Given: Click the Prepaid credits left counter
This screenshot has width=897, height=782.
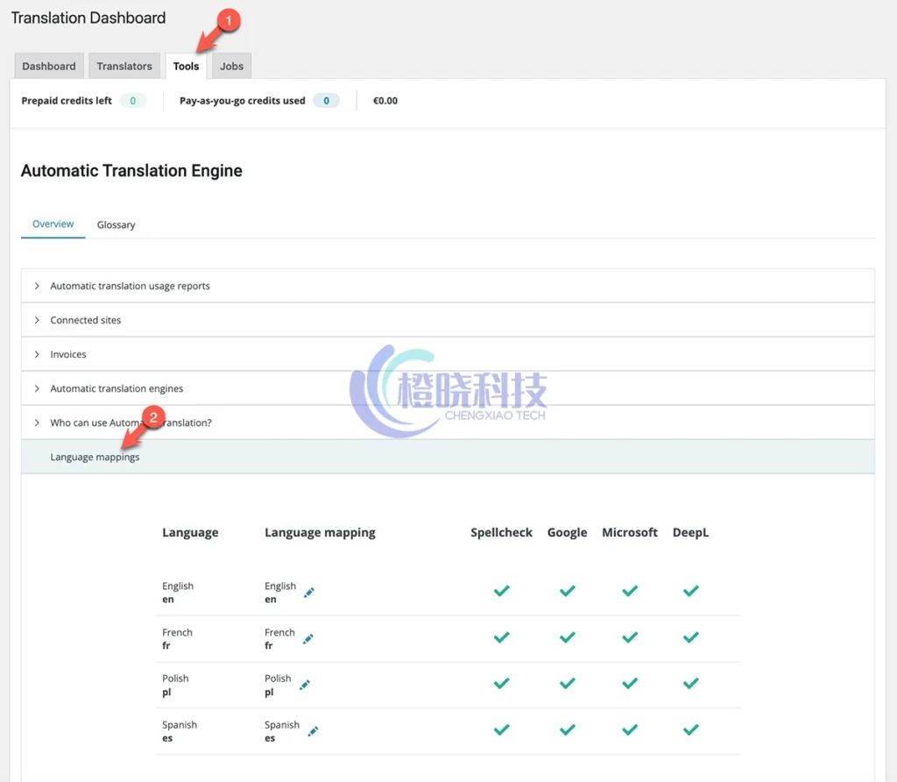Looking at the screenshot, I should click(132, 101).
